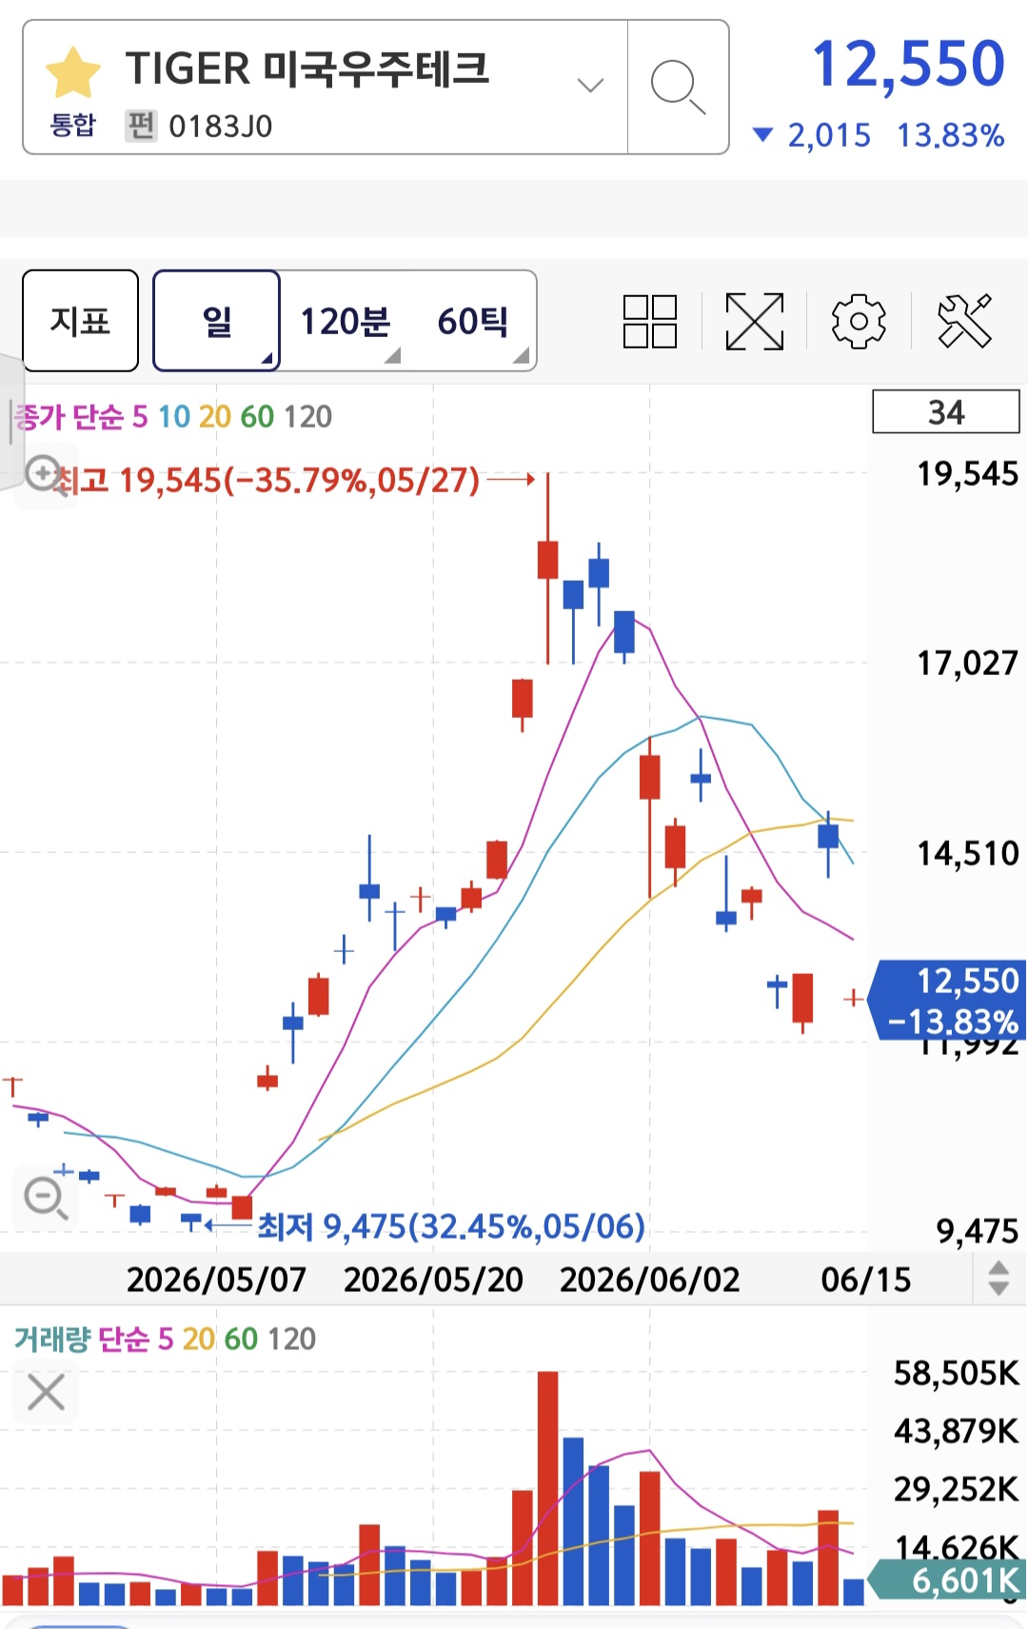Viewport: 1028px width, 1629px height.
Task: Switch to the 60틱 tick timeframe
Action: (473, 322)
